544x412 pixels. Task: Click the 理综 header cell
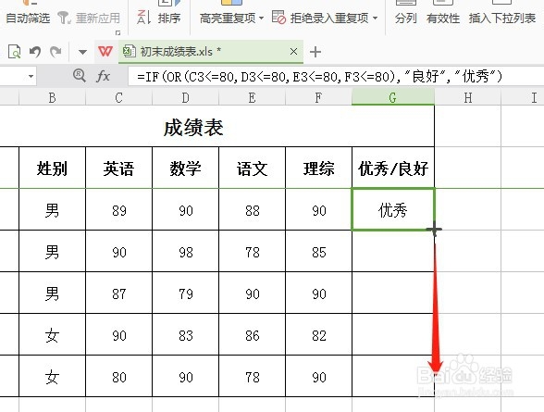tap(318, 169)
